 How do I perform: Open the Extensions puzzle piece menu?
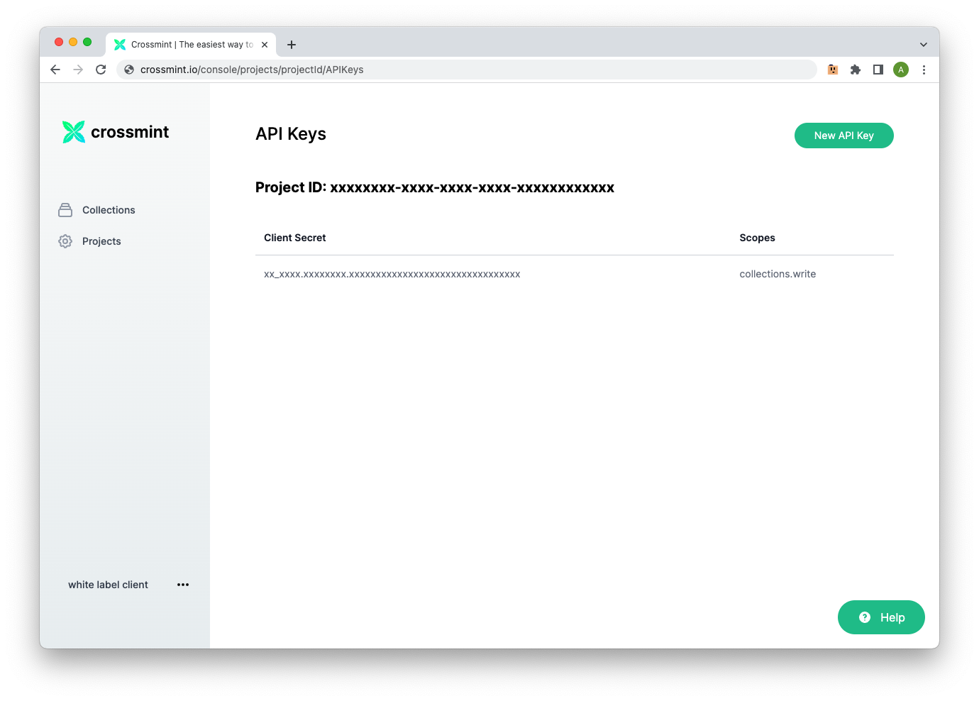click(856, 70)
